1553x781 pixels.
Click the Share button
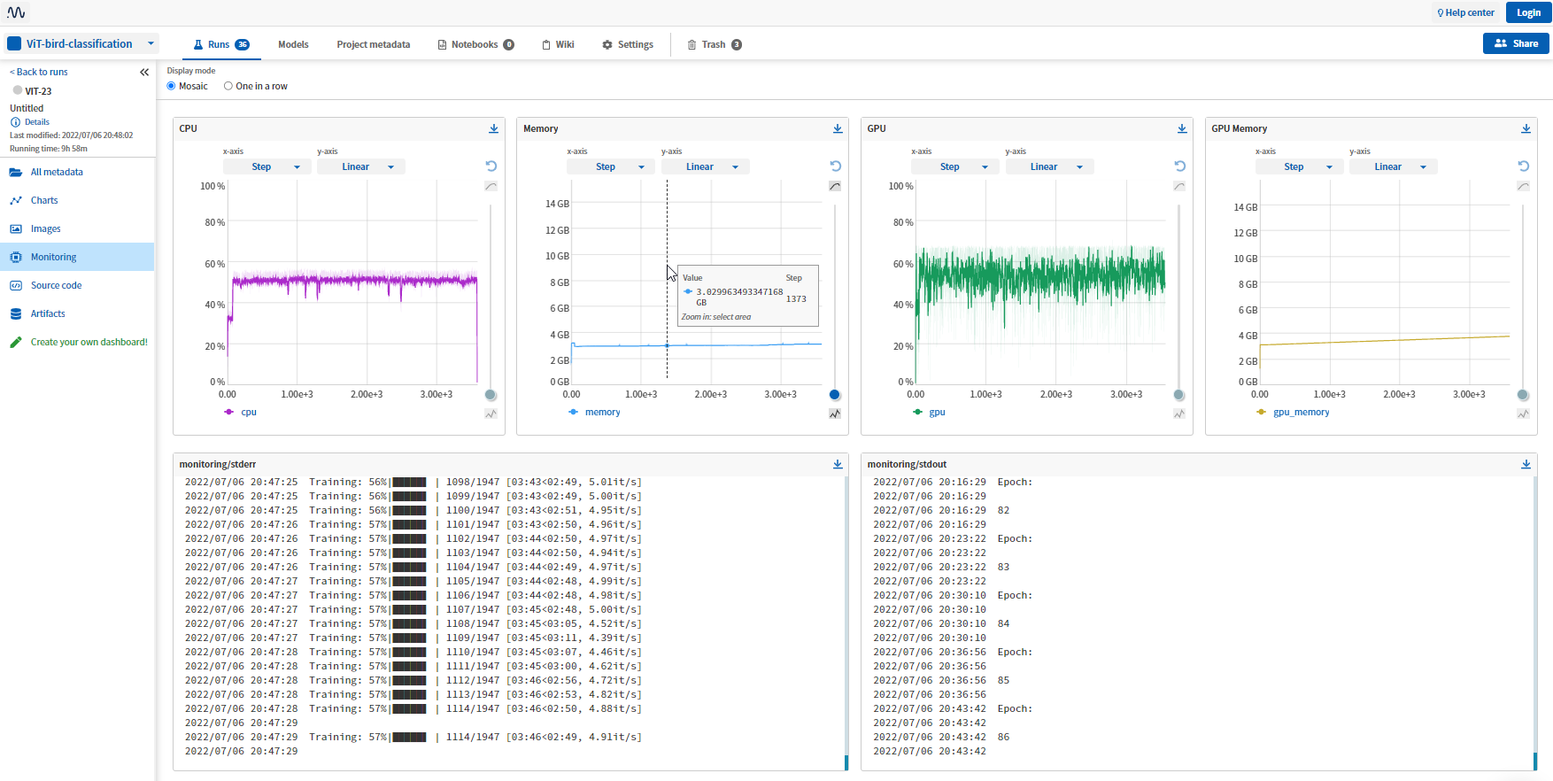coord(1515,43)
